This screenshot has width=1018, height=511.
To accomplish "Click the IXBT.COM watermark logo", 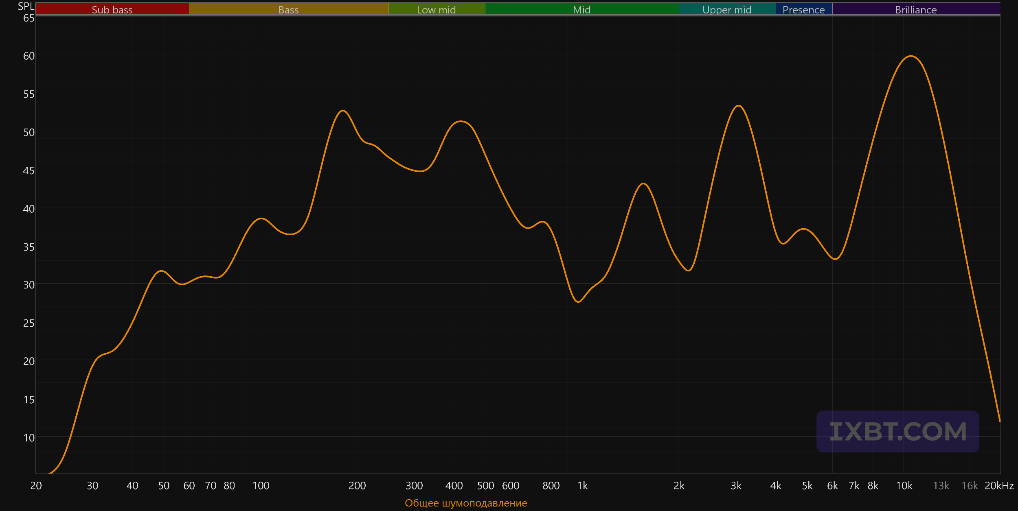I will pyautogui.click(x=897, y=431).
